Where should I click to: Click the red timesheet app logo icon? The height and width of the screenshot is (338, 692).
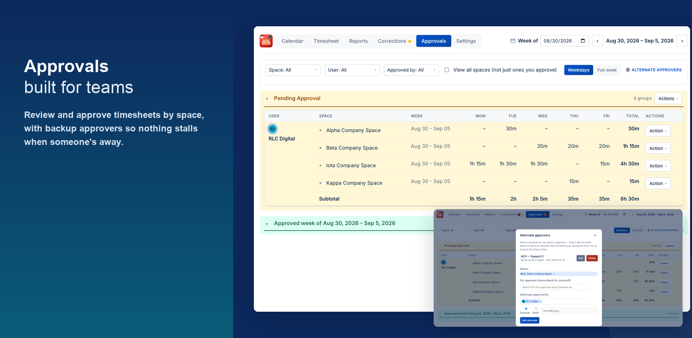(x=266, y=41)
